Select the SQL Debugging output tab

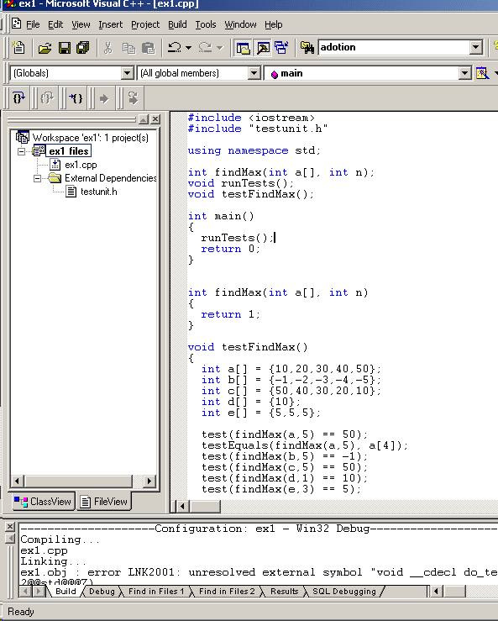[344, 592]
